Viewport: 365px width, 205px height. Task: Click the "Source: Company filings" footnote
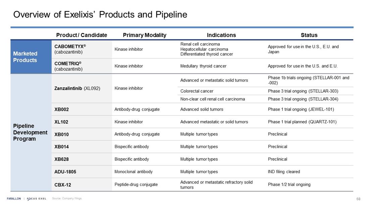coord(67,199)
